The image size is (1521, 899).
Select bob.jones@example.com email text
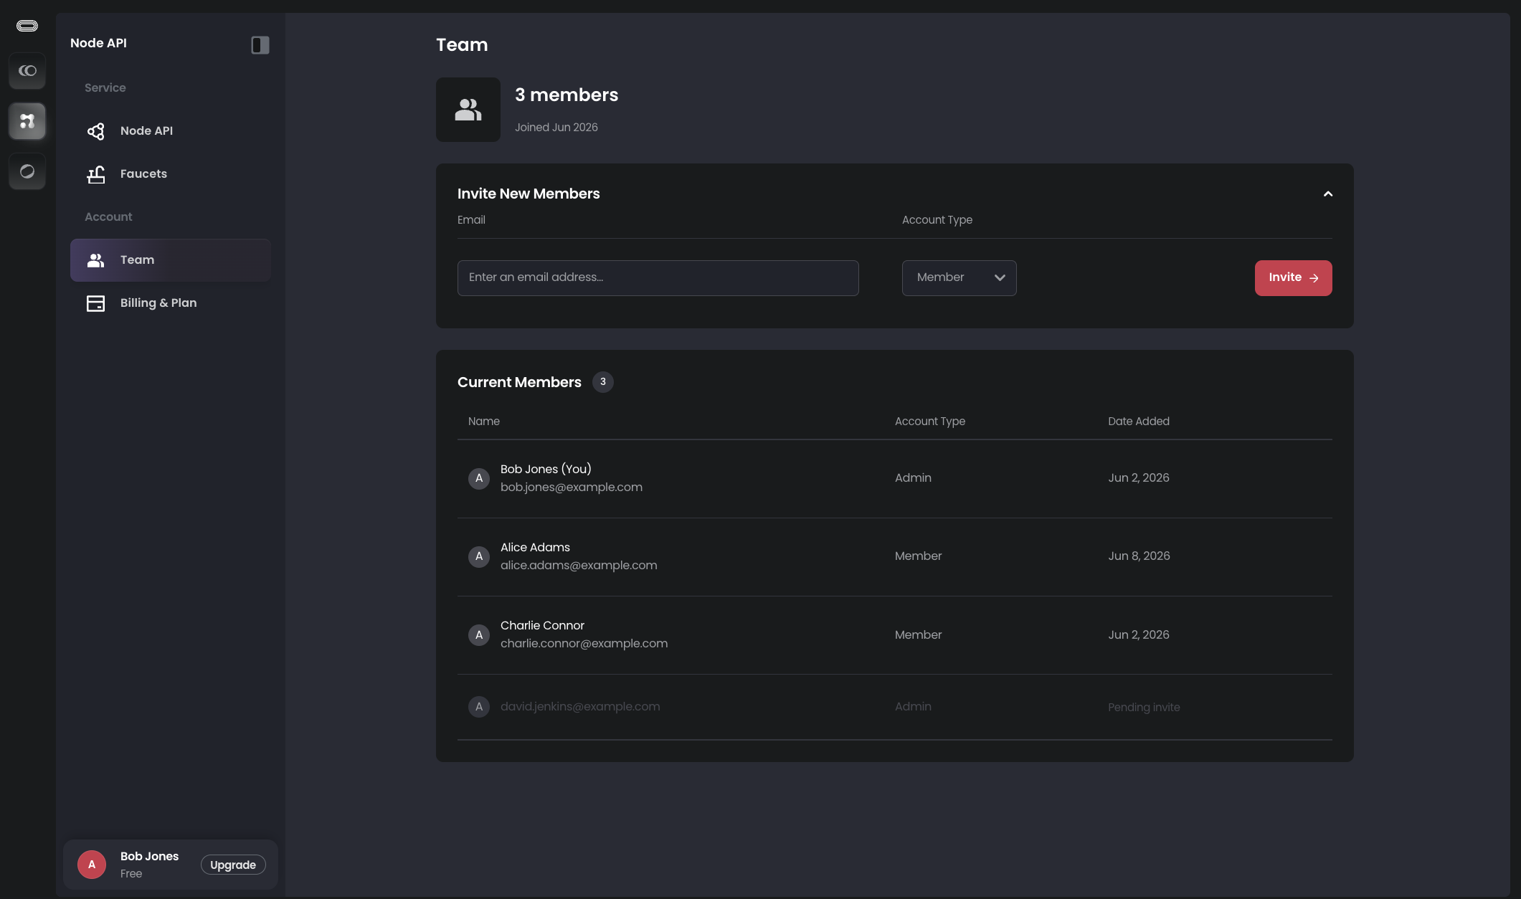(572, 487)
